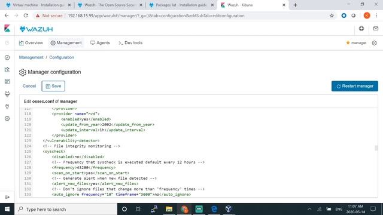Screen dimensions: 383x215
Task: Open the Windows Start menu
Action: point(7,209)
